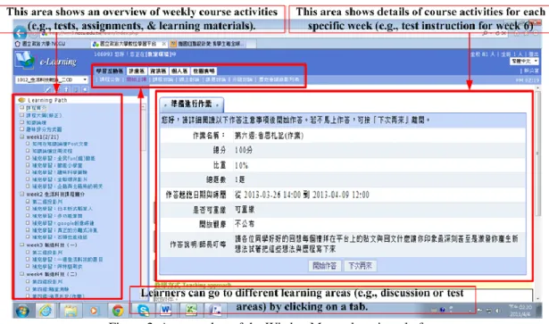Select the 學習互動區 tab

110,71
